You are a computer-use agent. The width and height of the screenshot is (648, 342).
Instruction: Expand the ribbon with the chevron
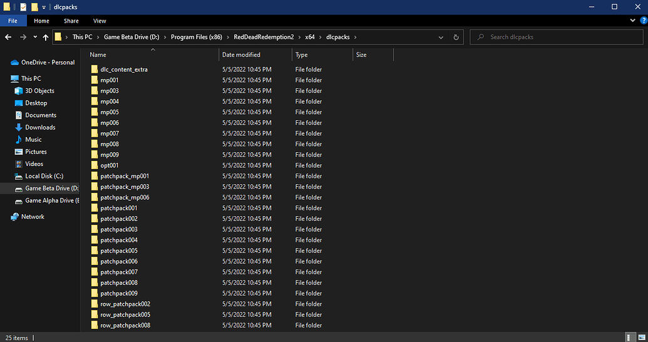pyautogui.click(x=633, y=21)
